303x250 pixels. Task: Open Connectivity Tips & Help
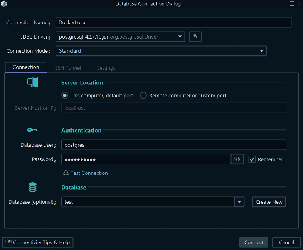[38, 242]
